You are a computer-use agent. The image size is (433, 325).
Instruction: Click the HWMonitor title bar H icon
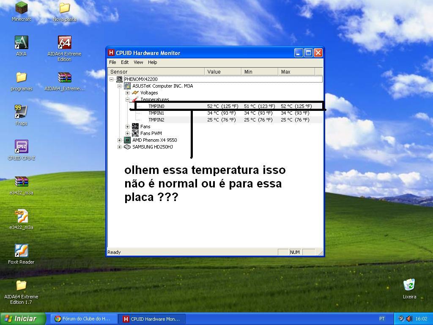click(x=111, y=52)
